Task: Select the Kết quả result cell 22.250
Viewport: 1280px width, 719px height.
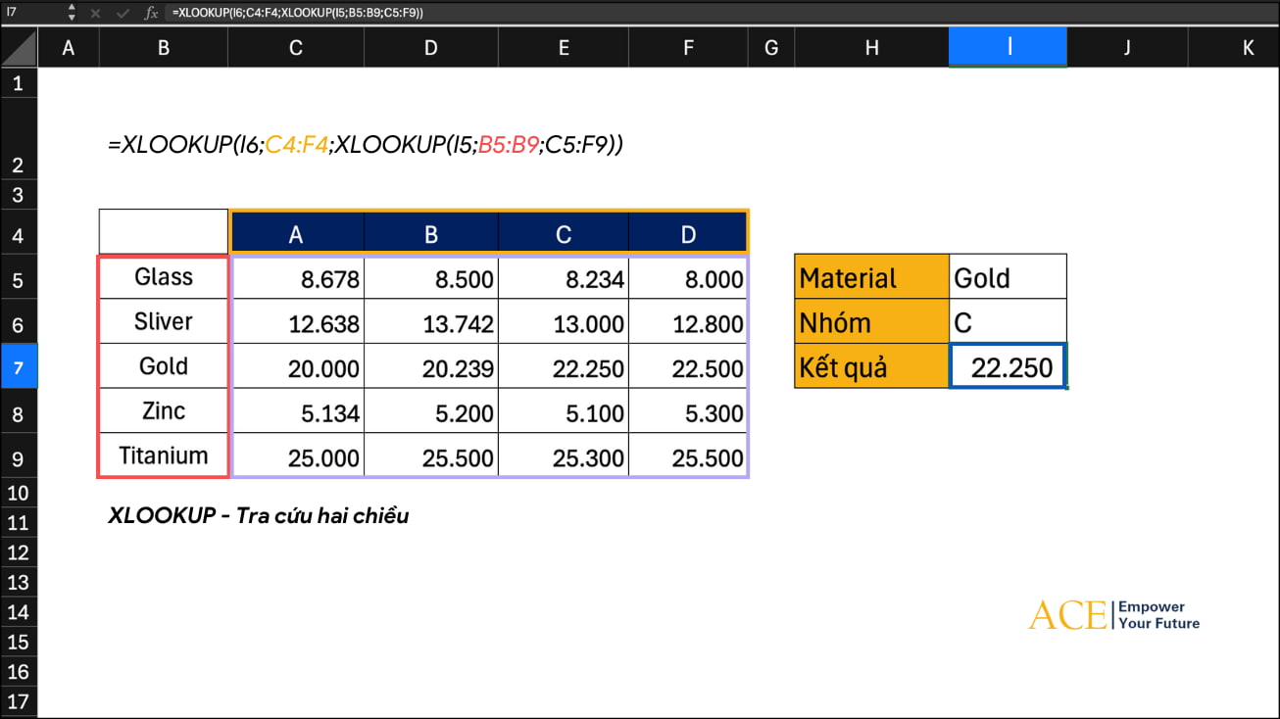Action: pyautogui.click(x=1008, y=367)
